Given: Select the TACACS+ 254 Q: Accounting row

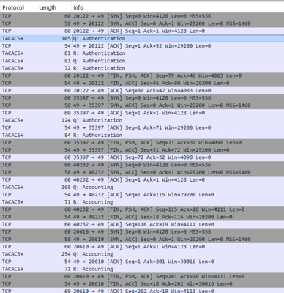Looking at the screenshot, I should point(142,254).
